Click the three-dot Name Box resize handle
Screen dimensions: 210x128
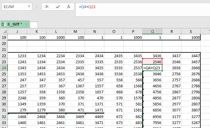[x=36, y=7]
